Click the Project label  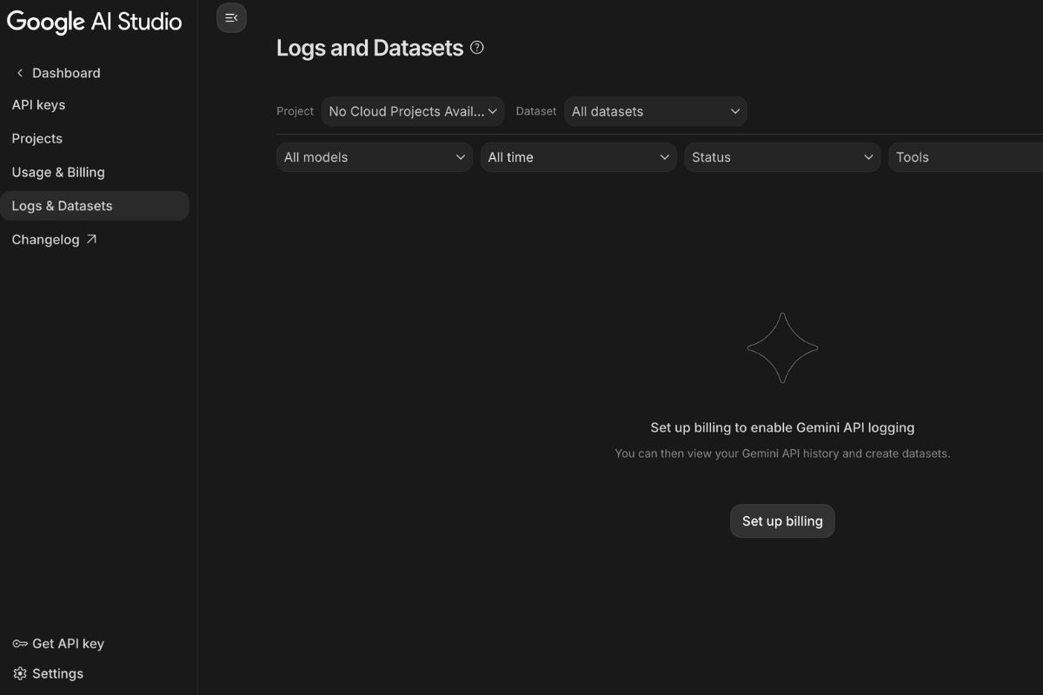(295, 111)
